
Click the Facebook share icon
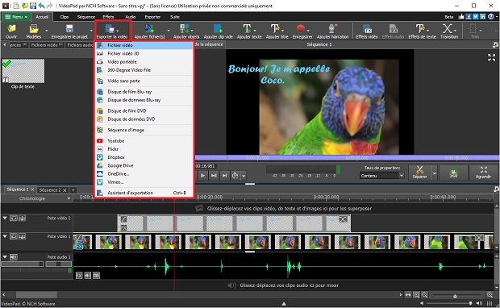[469, 17]
